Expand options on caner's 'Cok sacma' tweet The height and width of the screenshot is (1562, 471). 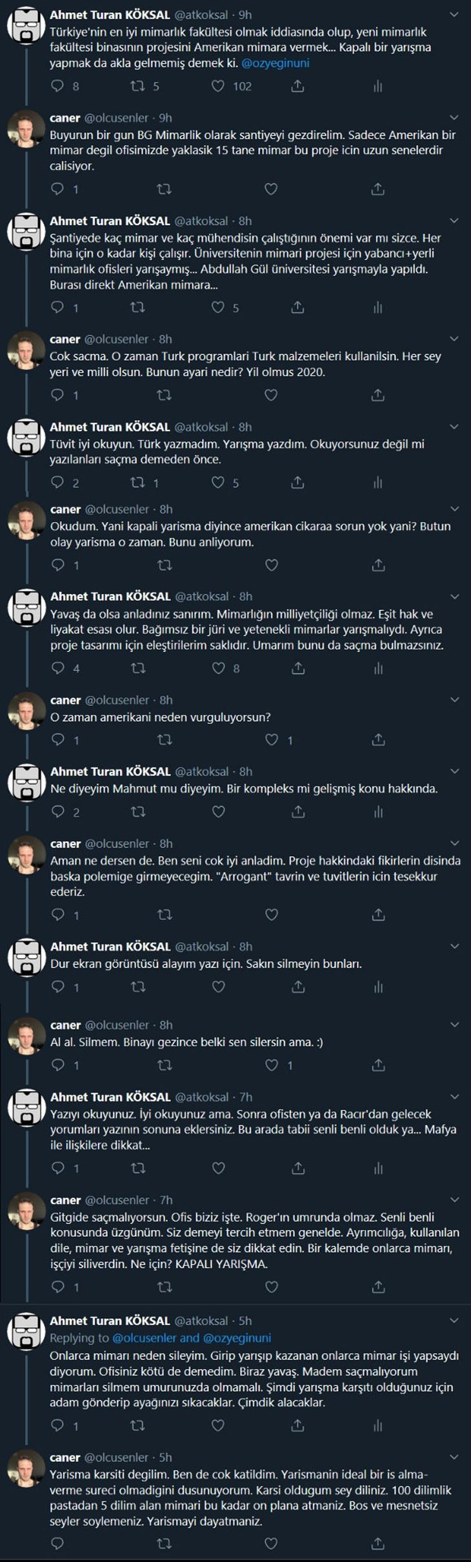(x=454, y=339)
